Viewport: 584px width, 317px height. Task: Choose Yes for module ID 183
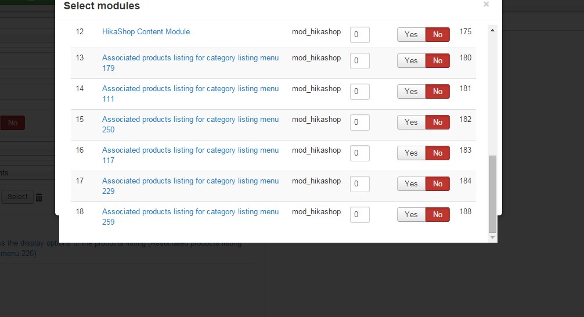coord(411,153)
